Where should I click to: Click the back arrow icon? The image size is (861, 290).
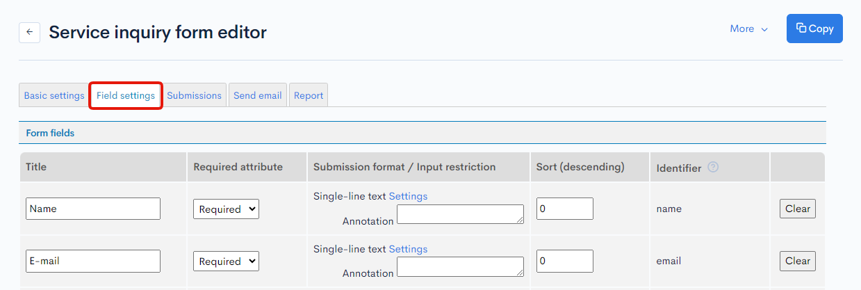pyautogui.click(x=29, y=32)
